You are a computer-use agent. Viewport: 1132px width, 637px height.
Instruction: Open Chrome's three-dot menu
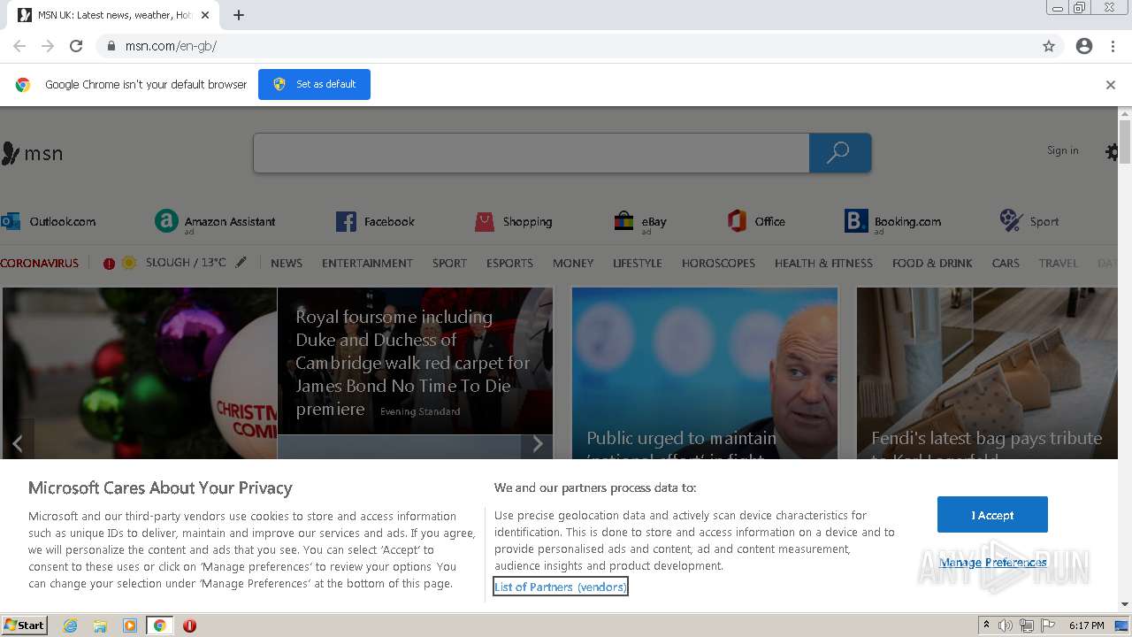tap(1113, 46)
